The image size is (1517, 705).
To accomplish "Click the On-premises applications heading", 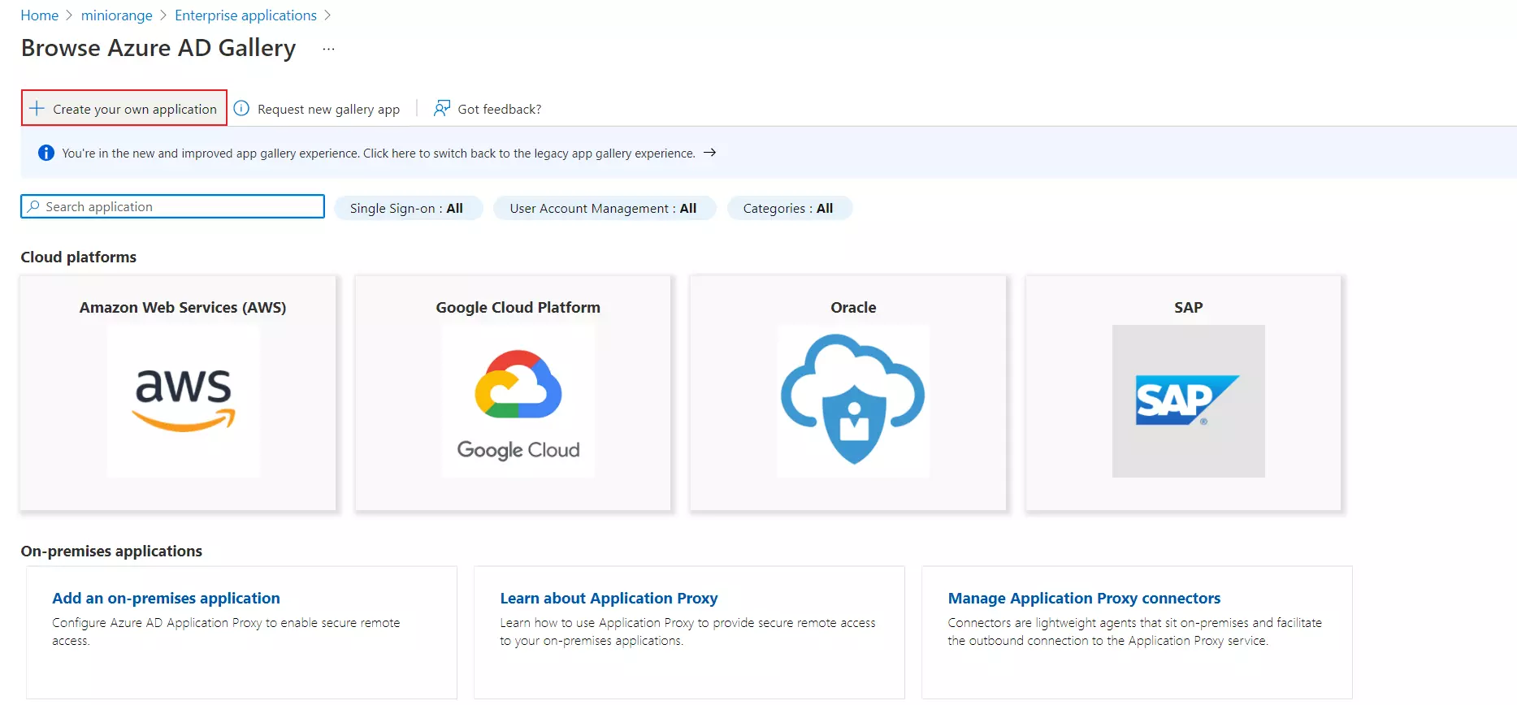I will click(x=111, y=551).
